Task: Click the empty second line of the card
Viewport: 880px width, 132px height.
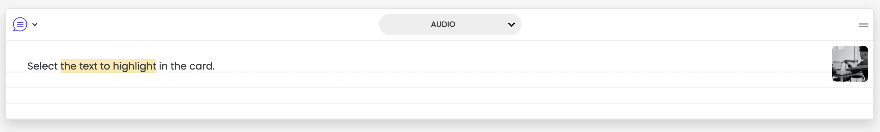Action: click(x=440, y=80)
